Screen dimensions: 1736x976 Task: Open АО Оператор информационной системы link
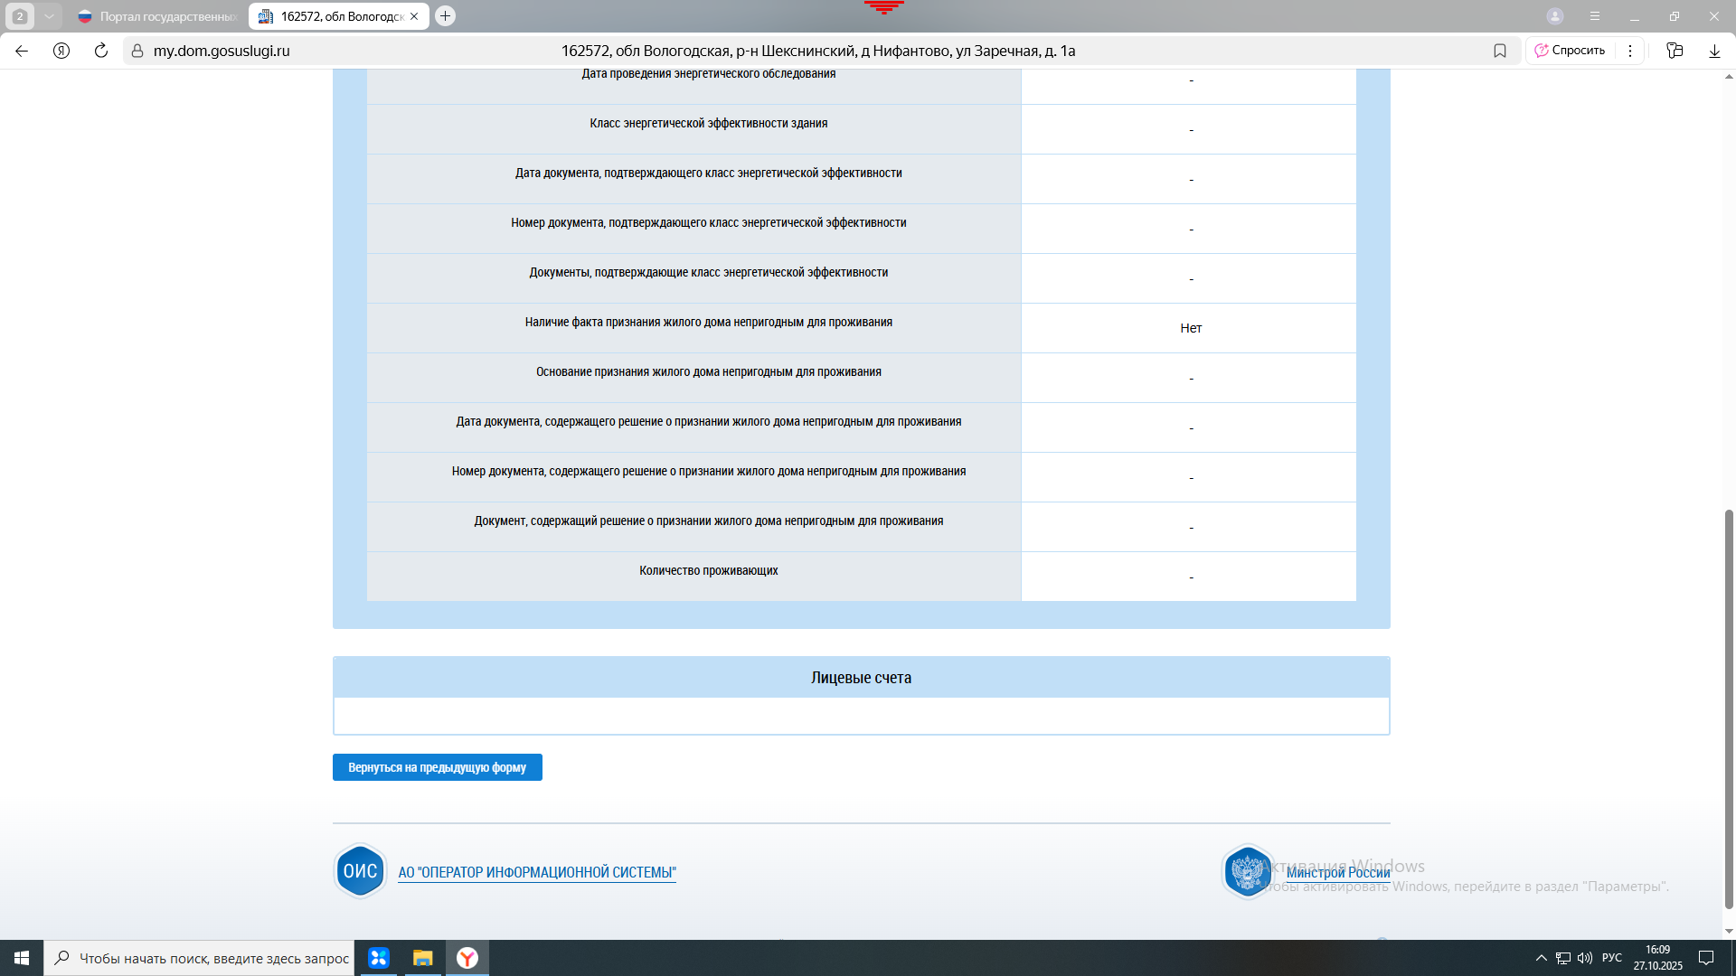click(x=537, y=872)
